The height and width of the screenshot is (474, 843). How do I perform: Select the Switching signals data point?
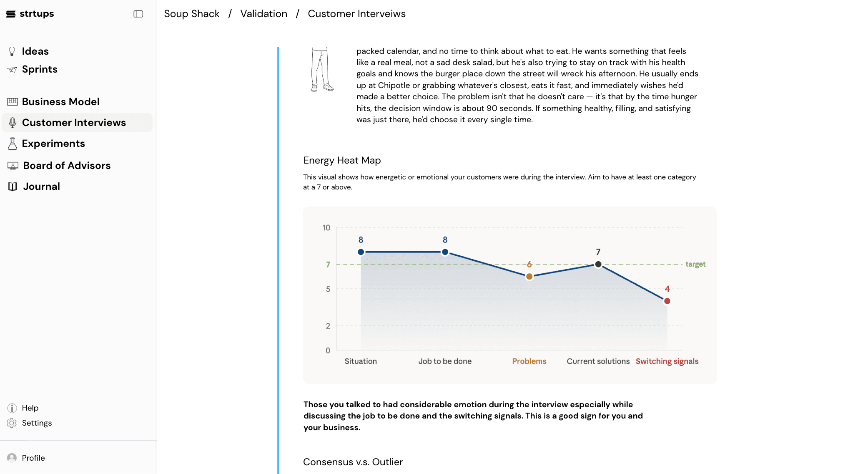(667, 300)
